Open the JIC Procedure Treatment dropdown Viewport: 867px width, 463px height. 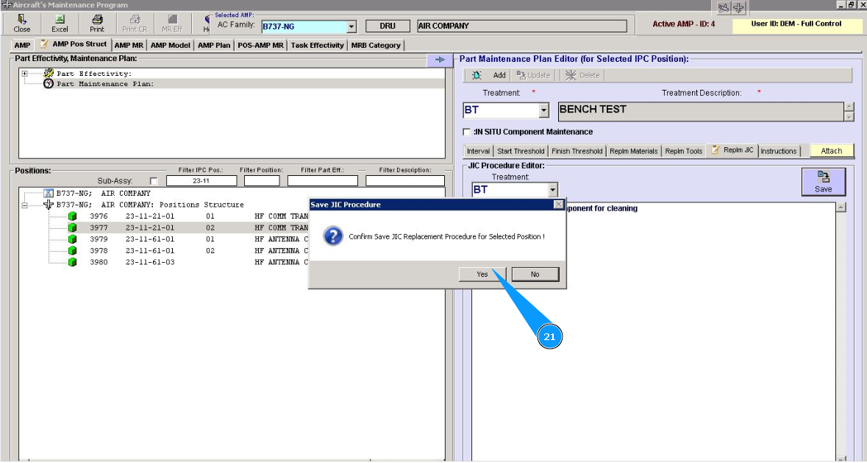pyautogui.click(x=552, y=190)
